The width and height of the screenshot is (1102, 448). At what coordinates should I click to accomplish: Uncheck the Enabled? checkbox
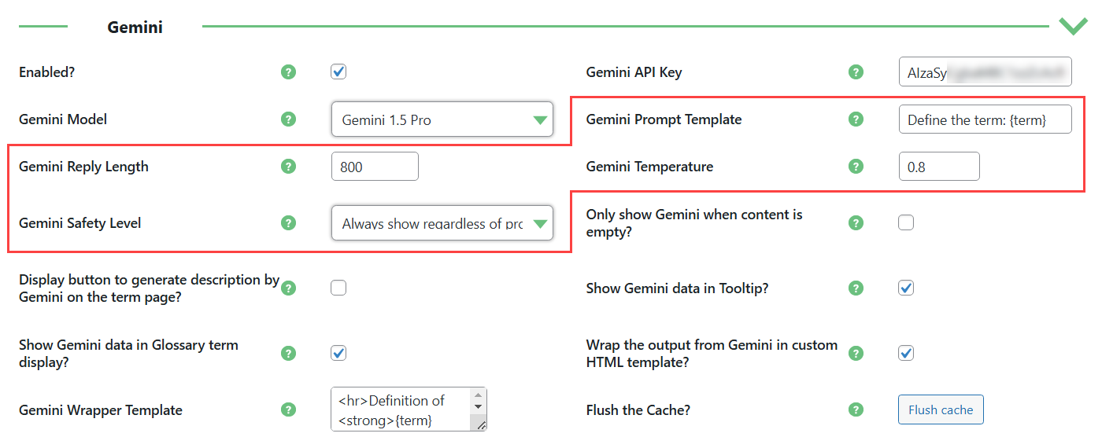tap(338, 72)
